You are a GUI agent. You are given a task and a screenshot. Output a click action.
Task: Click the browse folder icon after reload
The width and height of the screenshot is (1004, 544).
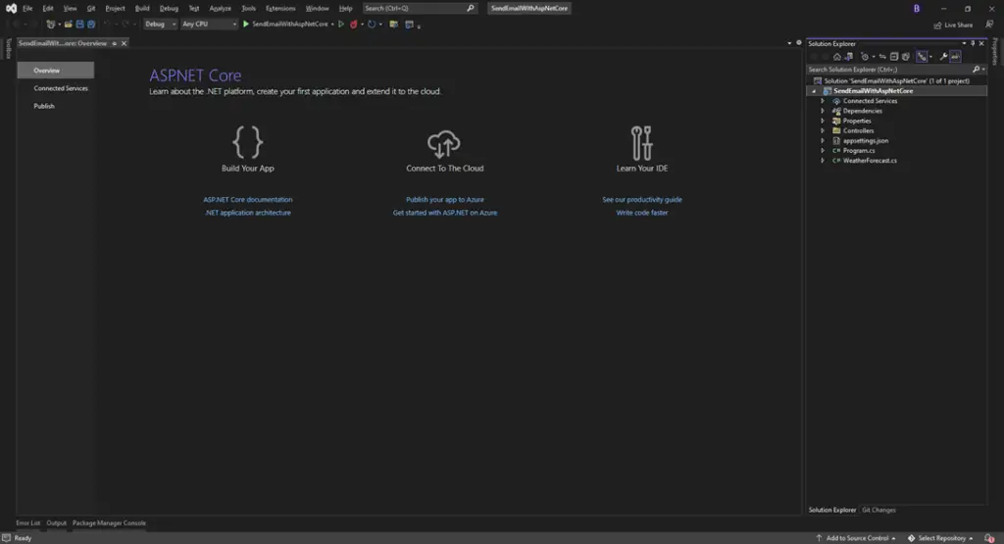(x=394, y=25)
